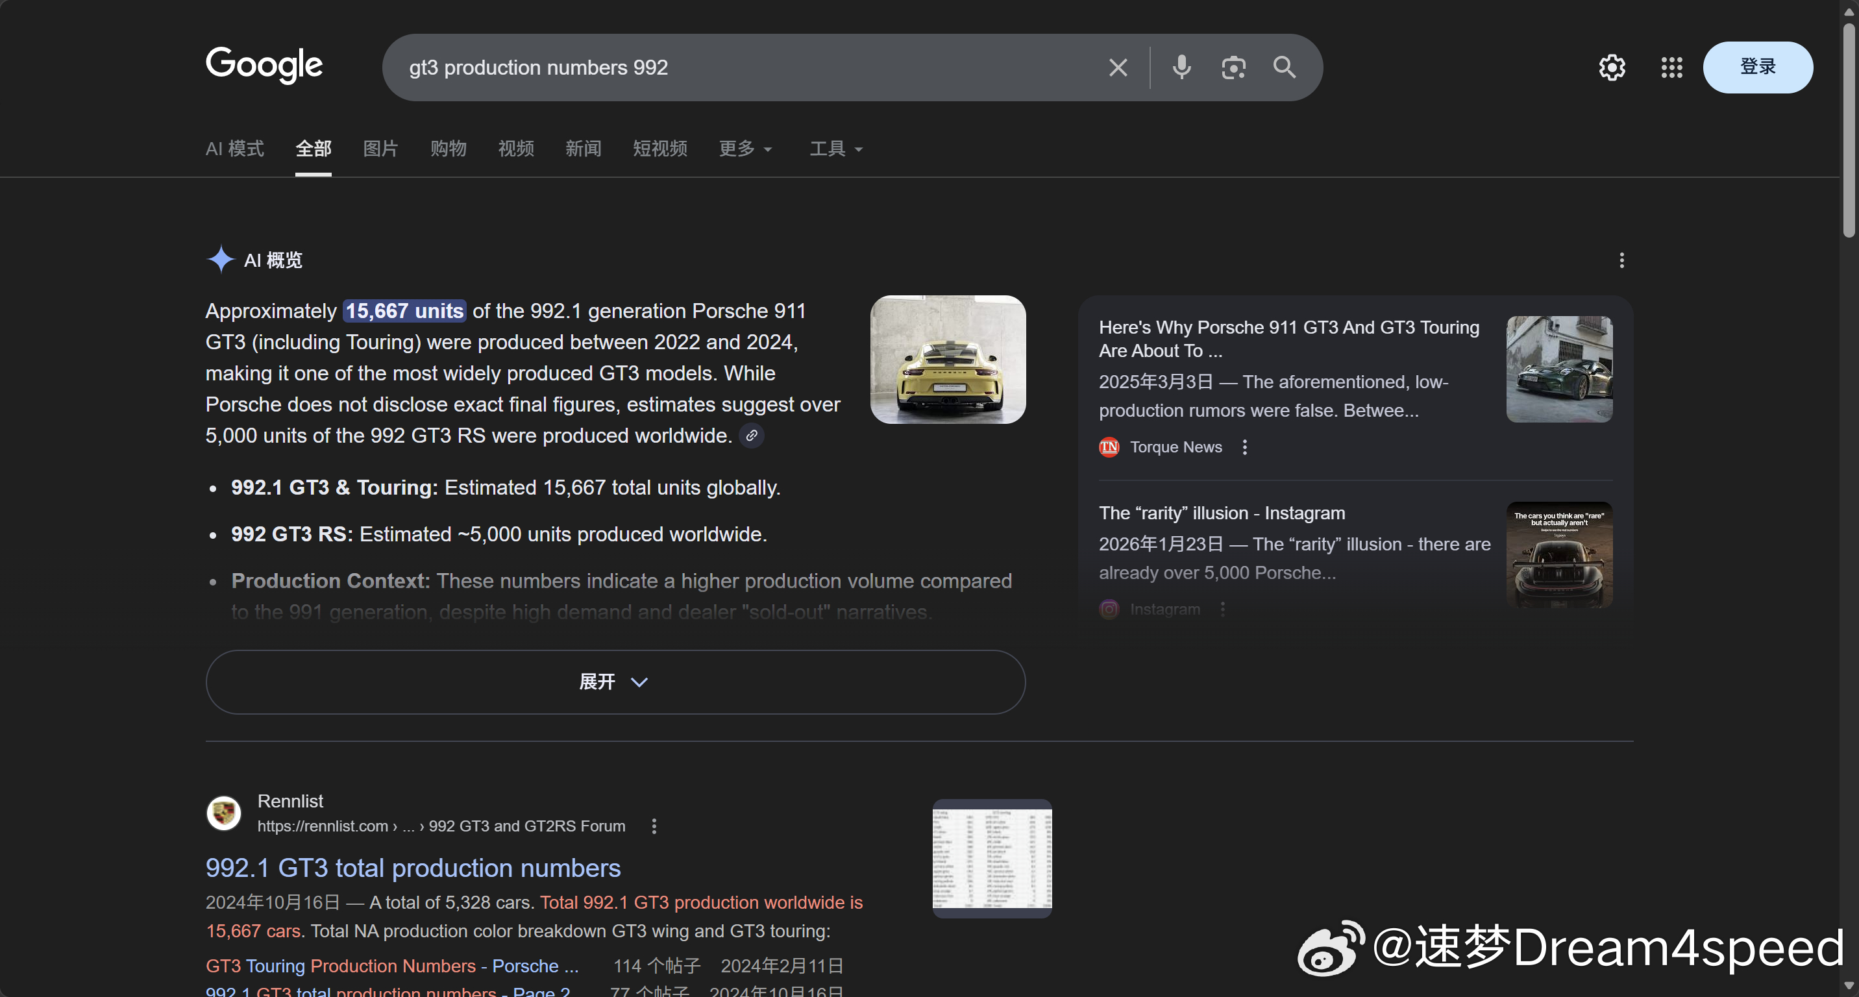Image resolution: width=1859 pixels, height=997 pixels.
Task: Click the yellow Porsche GT3 thumbnail
Action: 948,359
